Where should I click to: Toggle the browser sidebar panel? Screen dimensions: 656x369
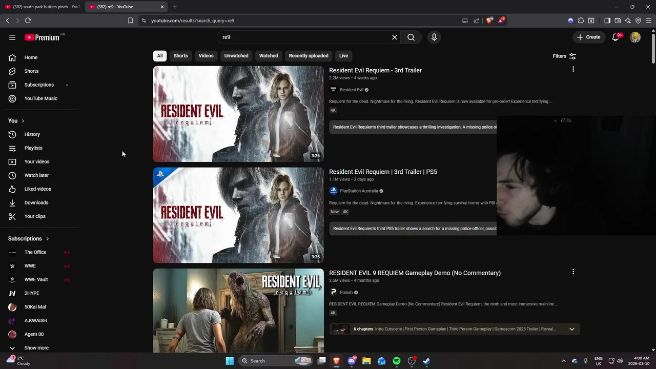click(607, 20)
